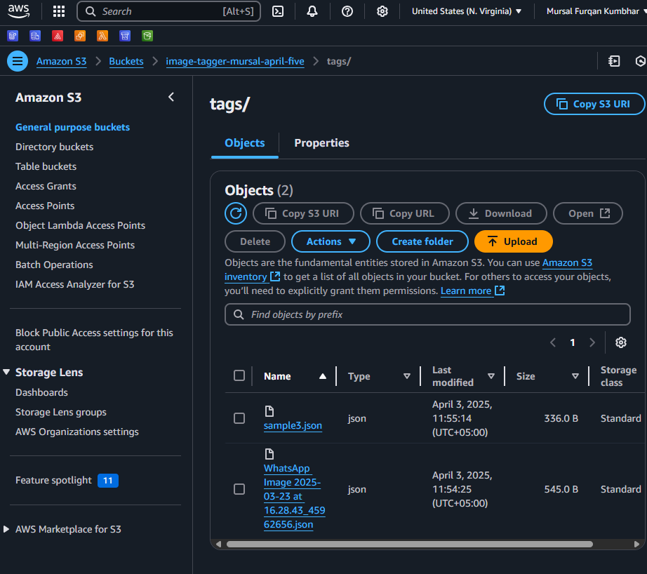The width and height of the screenshot is (647, 574).
Task: Click the Find objects by prefix field
Action: pos(427,314)
